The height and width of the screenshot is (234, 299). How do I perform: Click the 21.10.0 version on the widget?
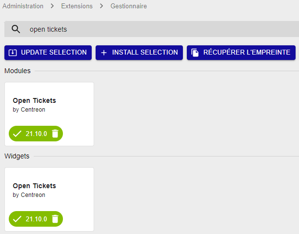pyautogui.click(x=36, y=219)
